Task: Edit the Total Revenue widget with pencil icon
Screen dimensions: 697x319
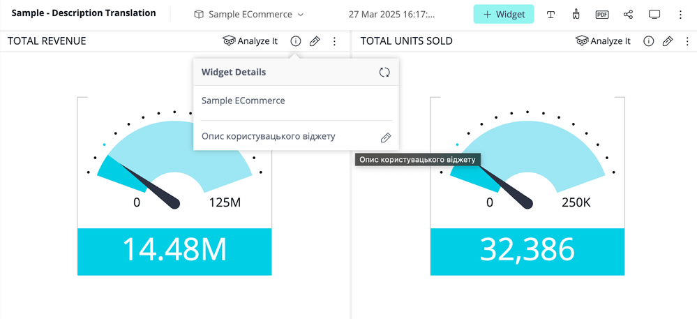Action: pyautogui.click(x=315, y=41)
